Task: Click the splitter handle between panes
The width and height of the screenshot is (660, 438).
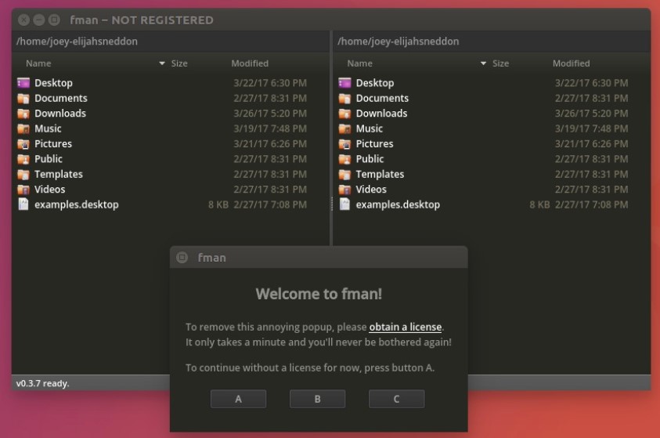Action: pos(331,204)
